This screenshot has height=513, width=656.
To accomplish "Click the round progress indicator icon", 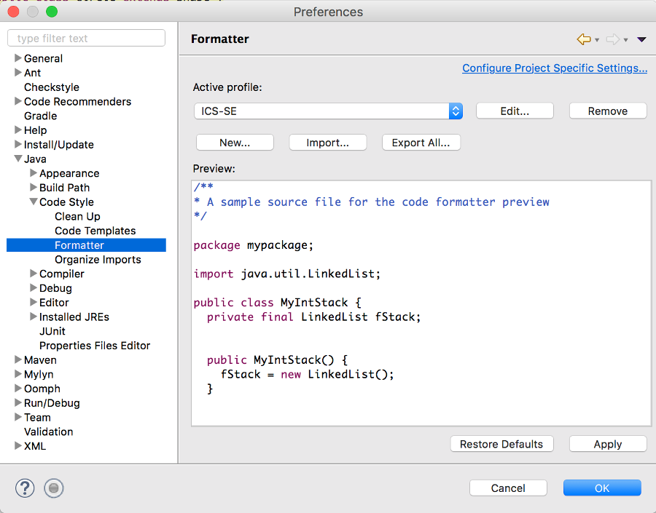I will click(x=53, y=488).
